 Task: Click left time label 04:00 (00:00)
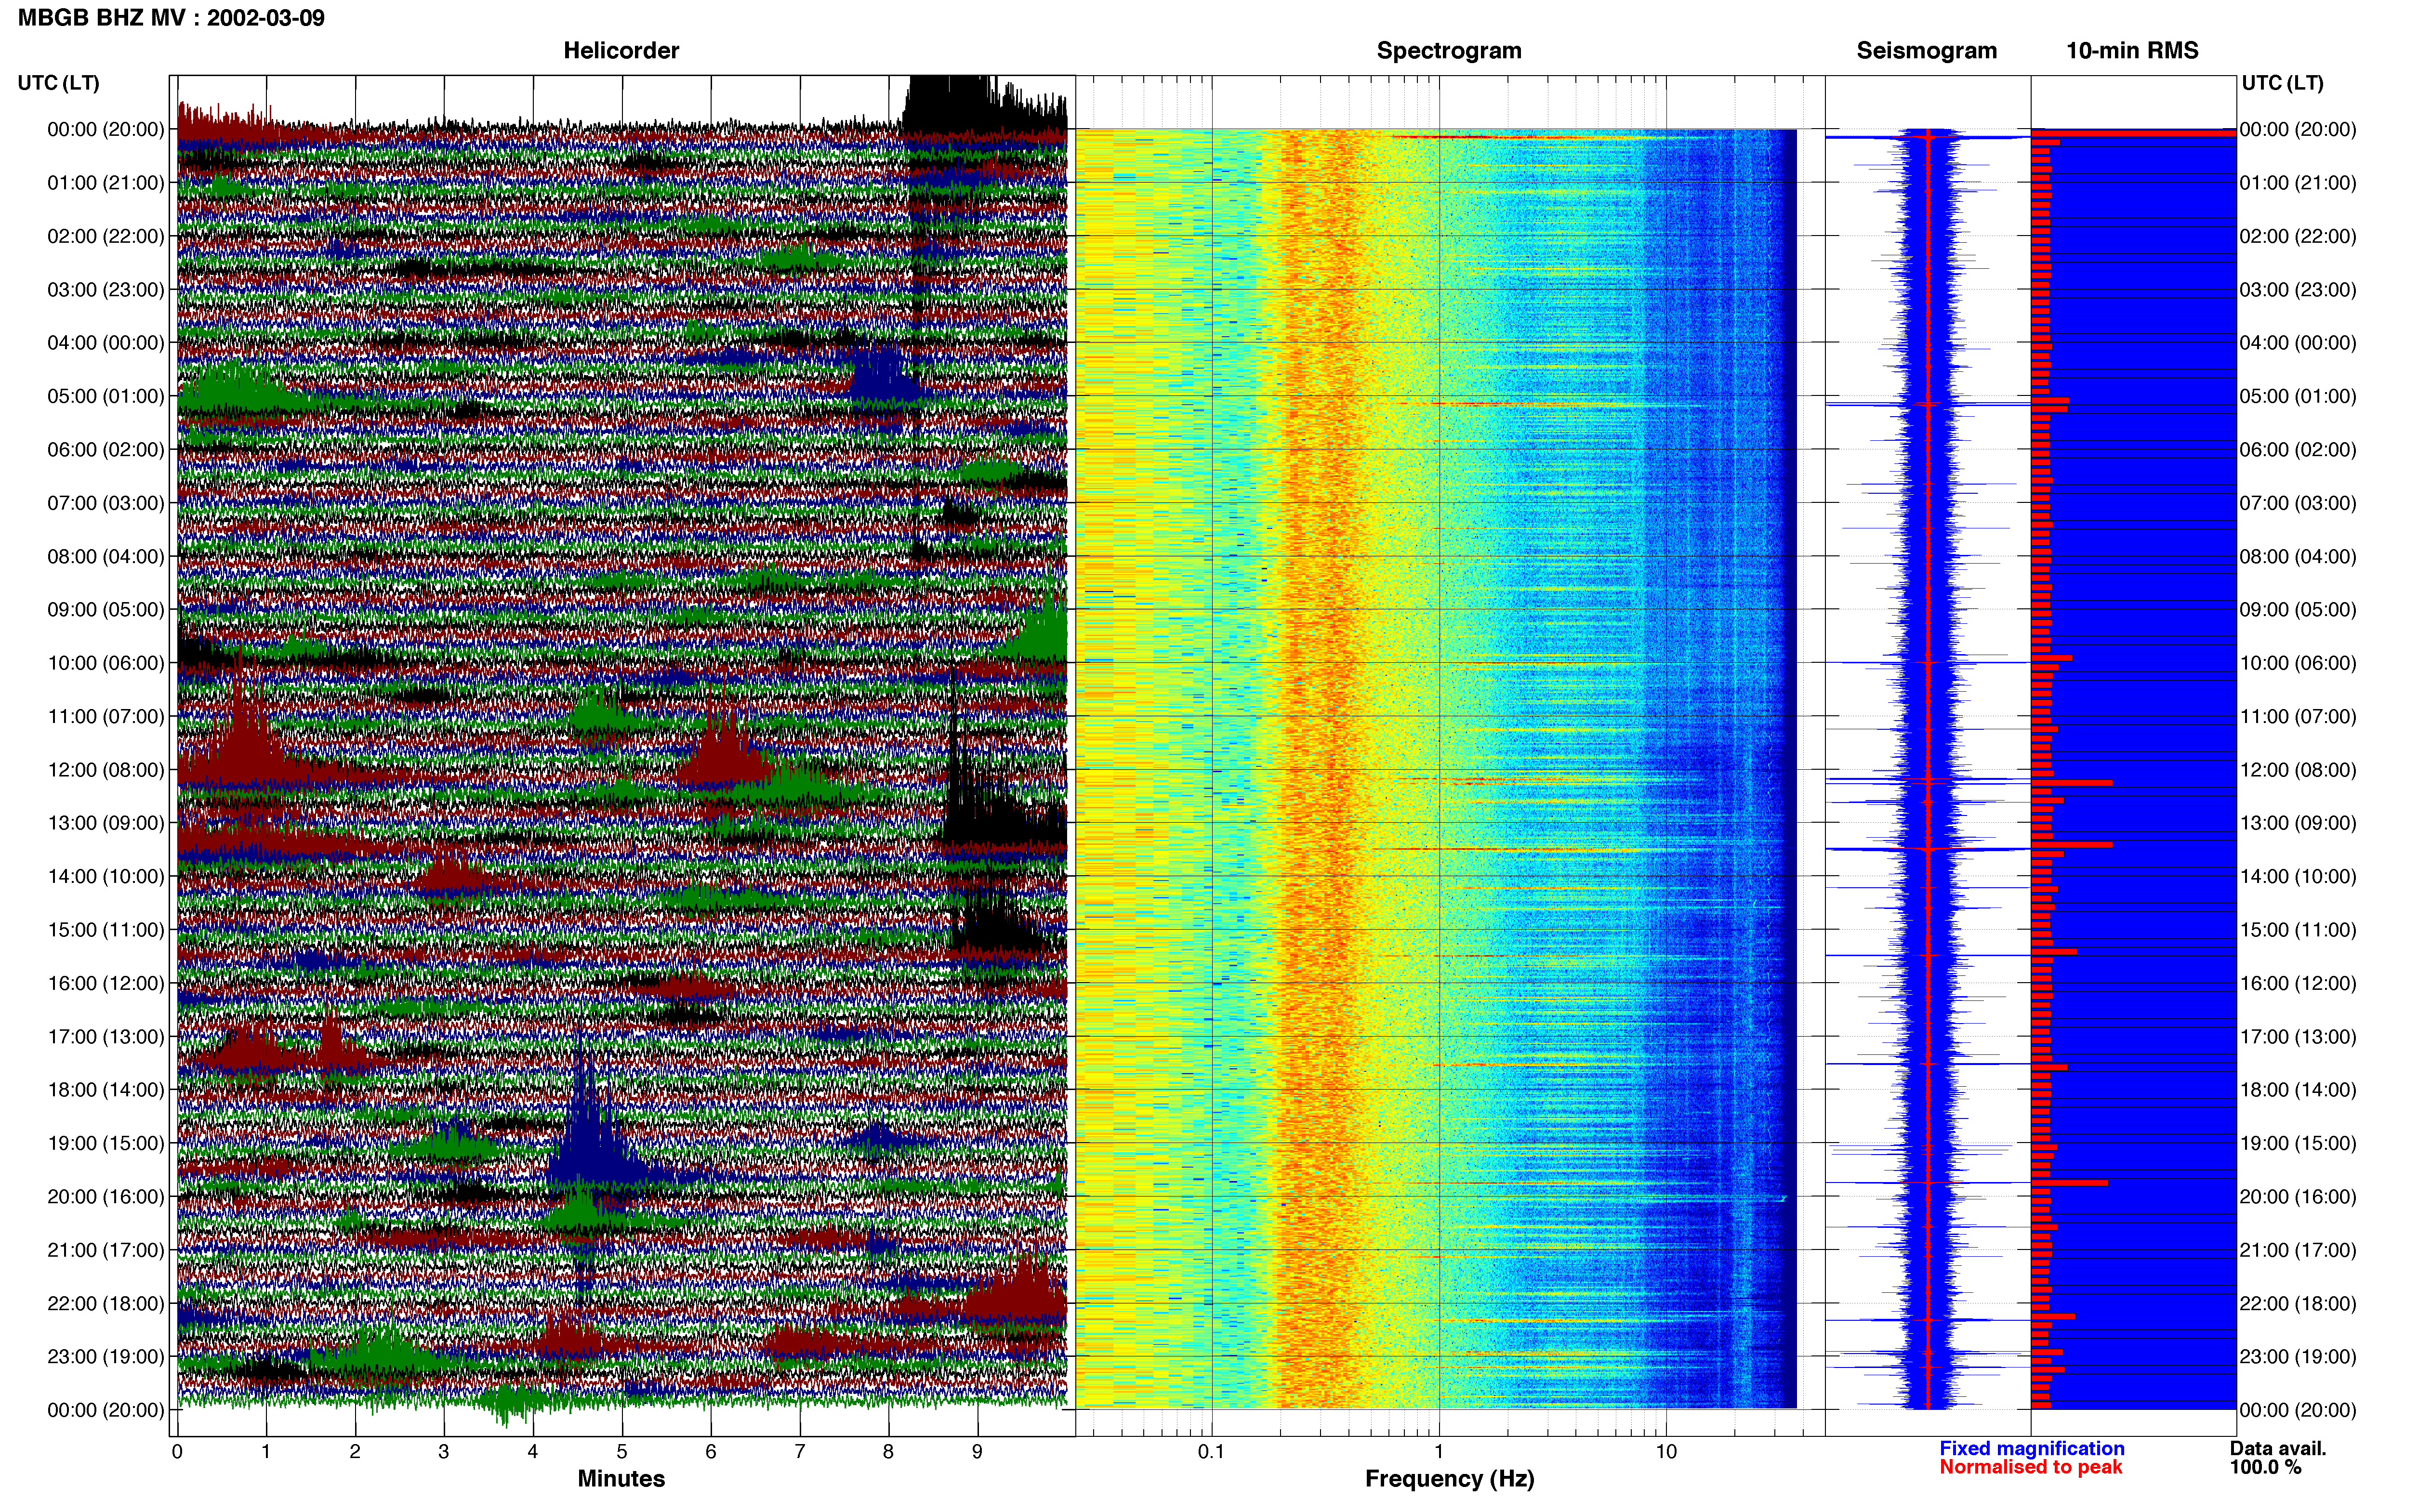click(106, 343)
